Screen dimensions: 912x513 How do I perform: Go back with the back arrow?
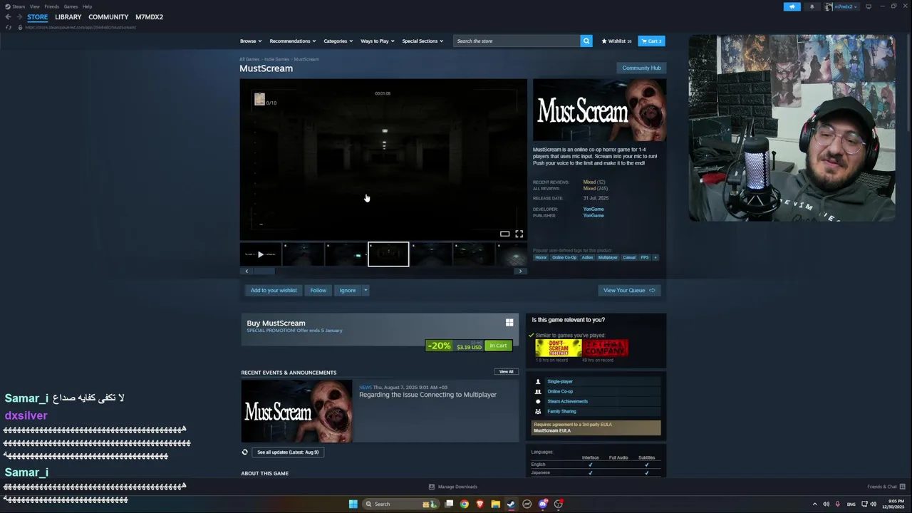click(x=8, y=17)
